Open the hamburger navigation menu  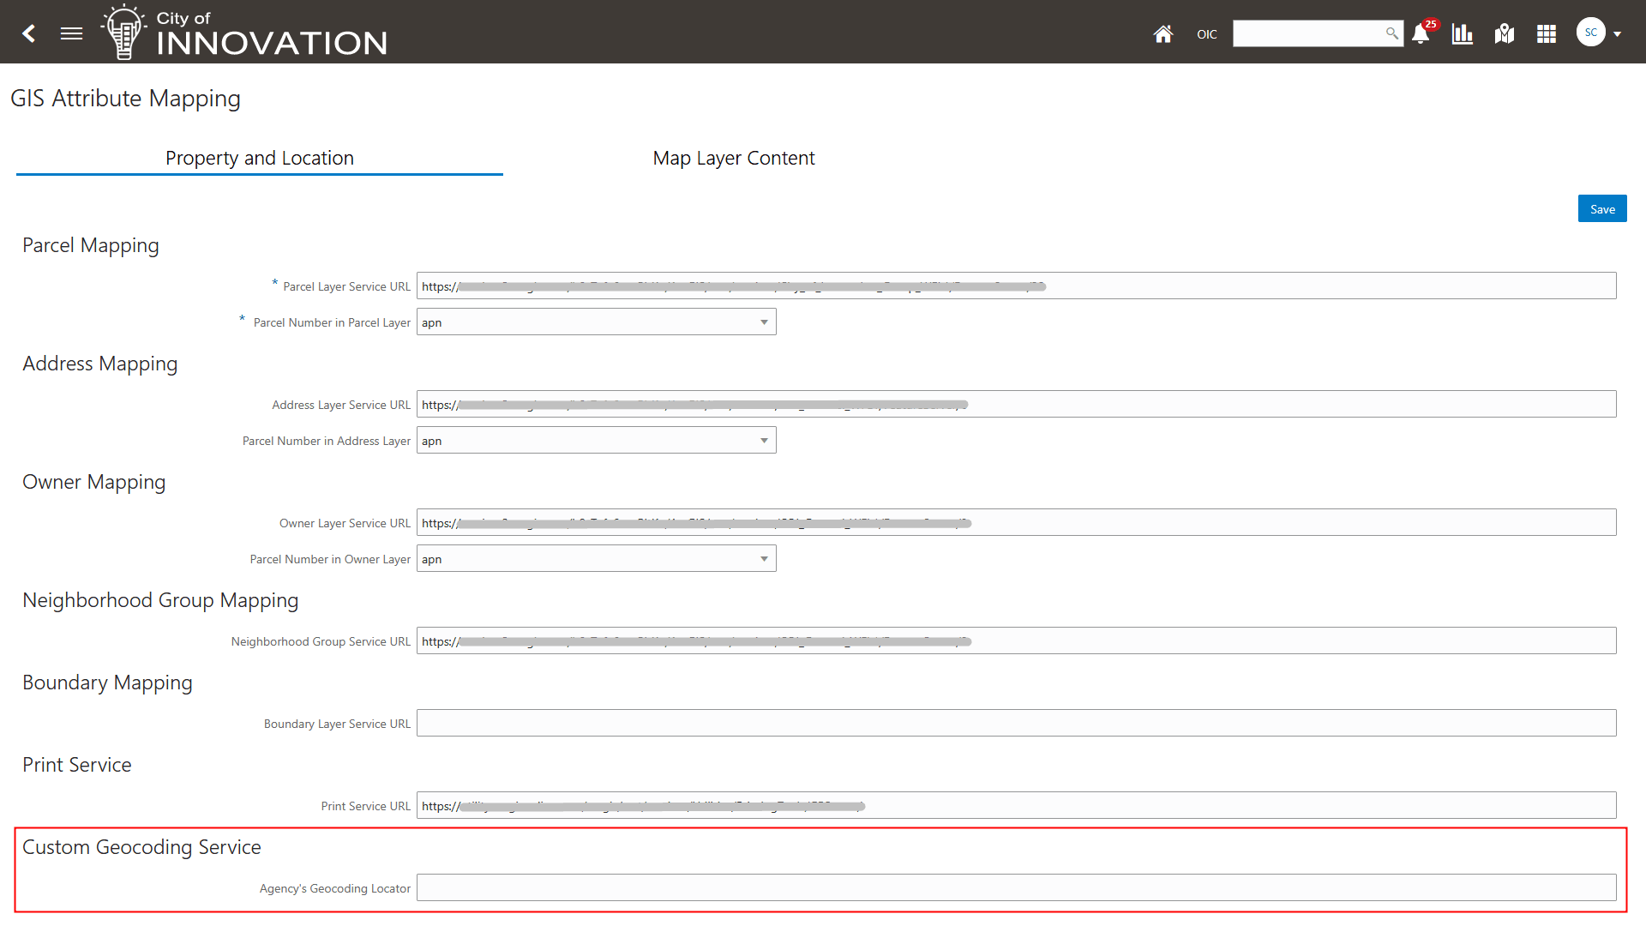click(71, 33)
